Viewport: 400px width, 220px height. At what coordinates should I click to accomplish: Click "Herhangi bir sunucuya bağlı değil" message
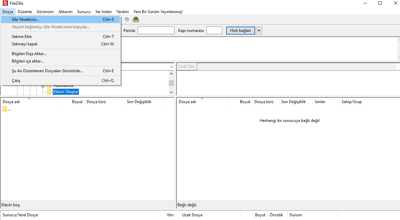(290, 121)
